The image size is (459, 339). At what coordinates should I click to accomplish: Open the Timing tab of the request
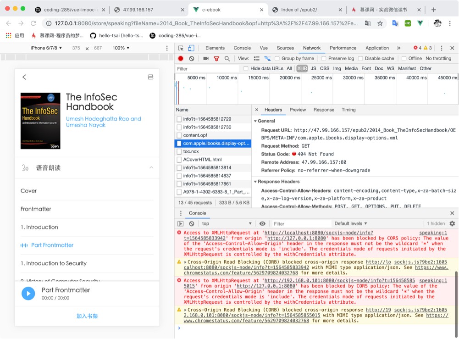[x=348, y=110]
